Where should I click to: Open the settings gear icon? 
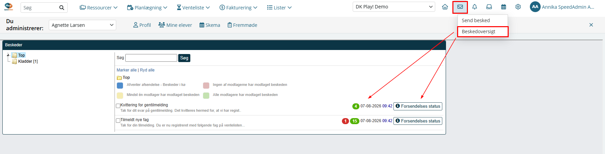point(518,7)
